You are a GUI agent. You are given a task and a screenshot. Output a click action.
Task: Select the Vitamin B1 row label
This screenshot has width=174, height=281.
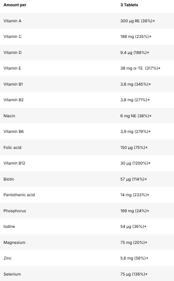point(13,84)
